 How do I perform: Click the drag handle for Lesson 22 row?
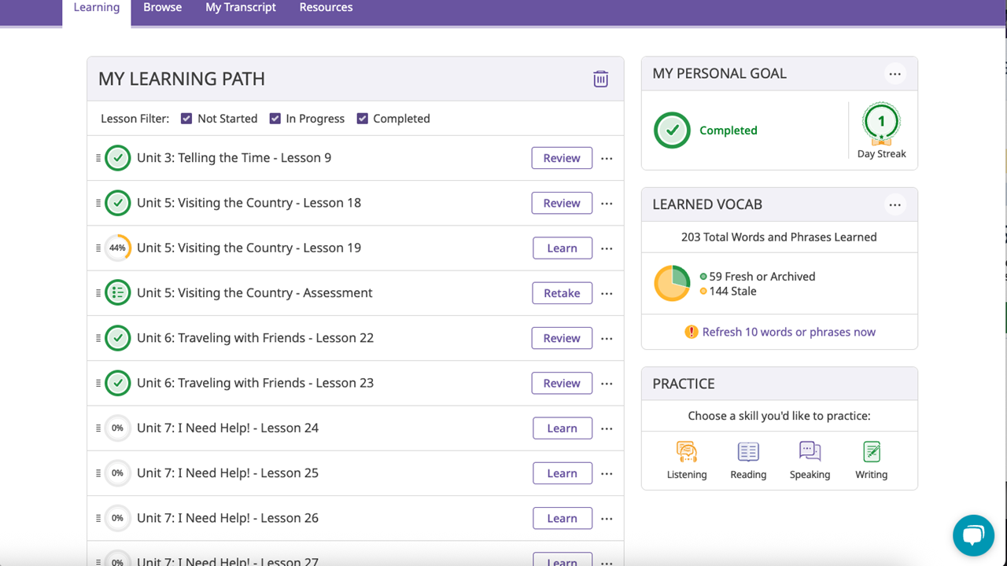click(x=98, y=338)
